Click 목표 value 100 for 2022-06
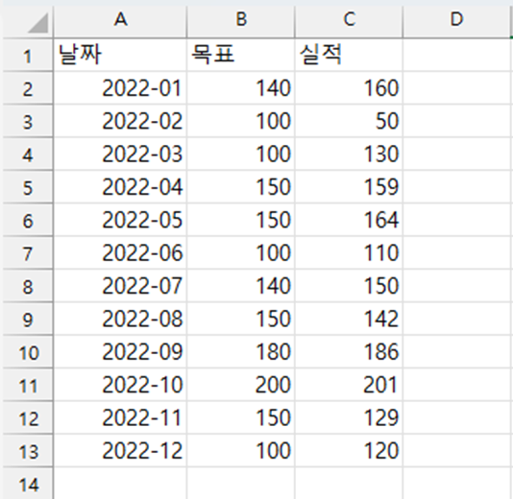Screen dimensions: 513x499 (241, 253)
